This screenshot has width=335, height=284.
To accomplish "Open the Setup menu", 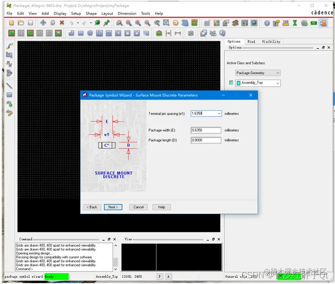I will point(76,14).
